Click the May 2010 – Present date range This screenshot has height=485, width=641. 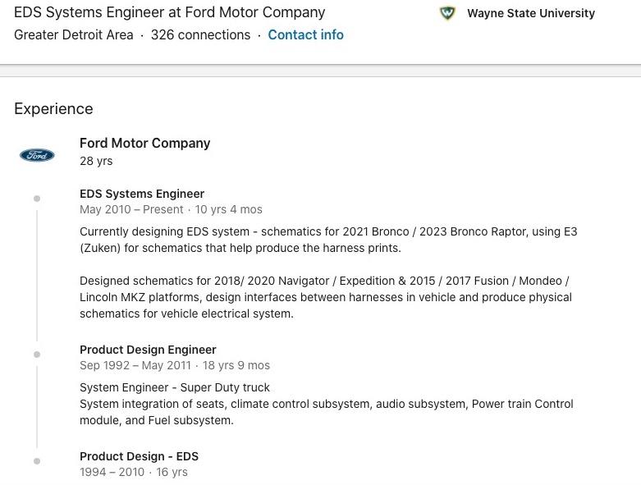pos(131,209)
